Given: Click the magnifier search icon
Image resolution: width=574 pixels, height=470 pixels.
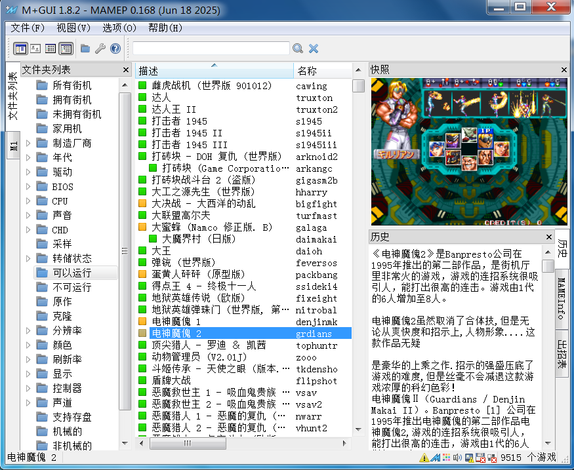Looking at the screenshot, I should pos(298,49).
